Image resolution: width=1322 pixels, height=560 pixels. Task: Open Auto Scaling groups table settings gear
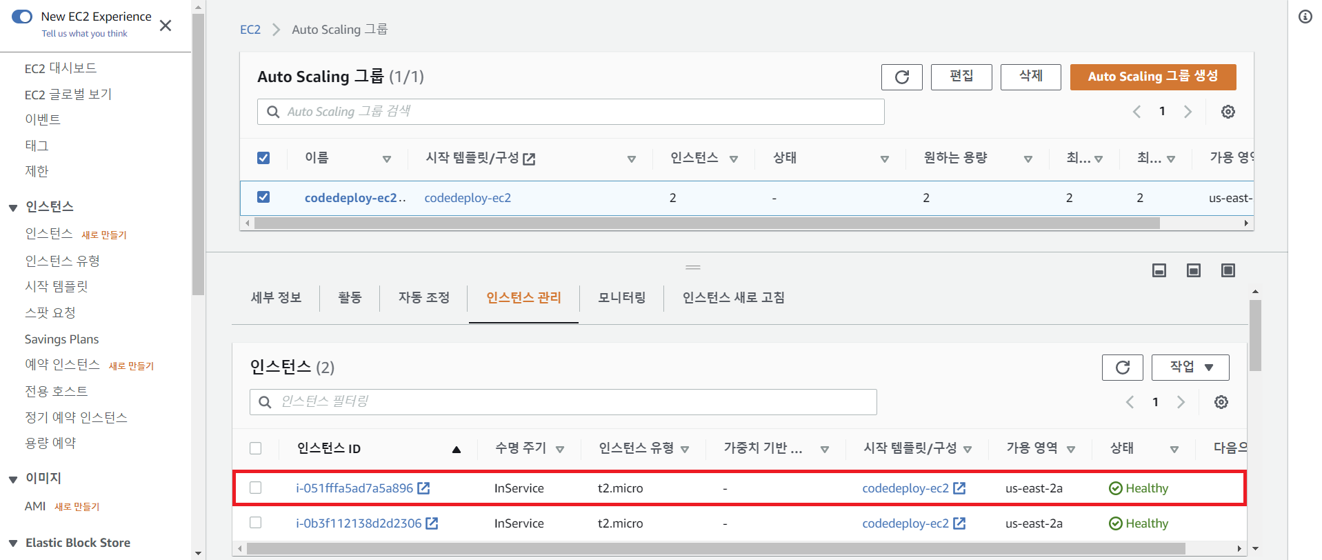click(x=1228, y=112)
